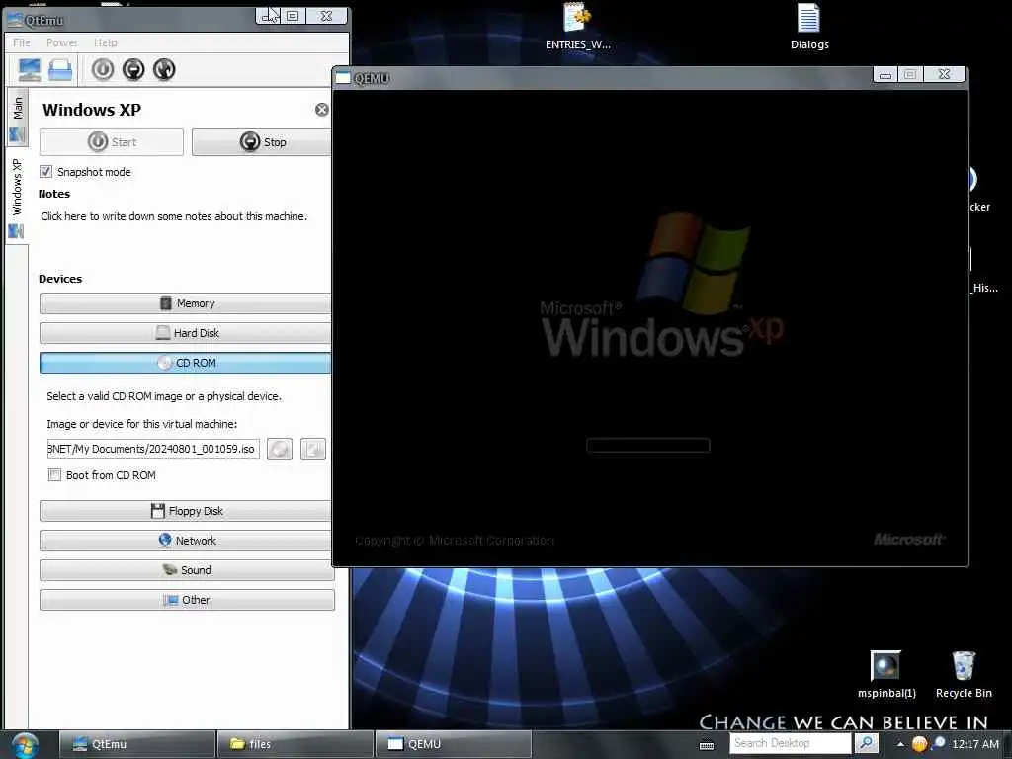The height and width of the screenshot is (759, 1012).
Task: Browse for a CD ROM image file
Action: pos(313,449)
